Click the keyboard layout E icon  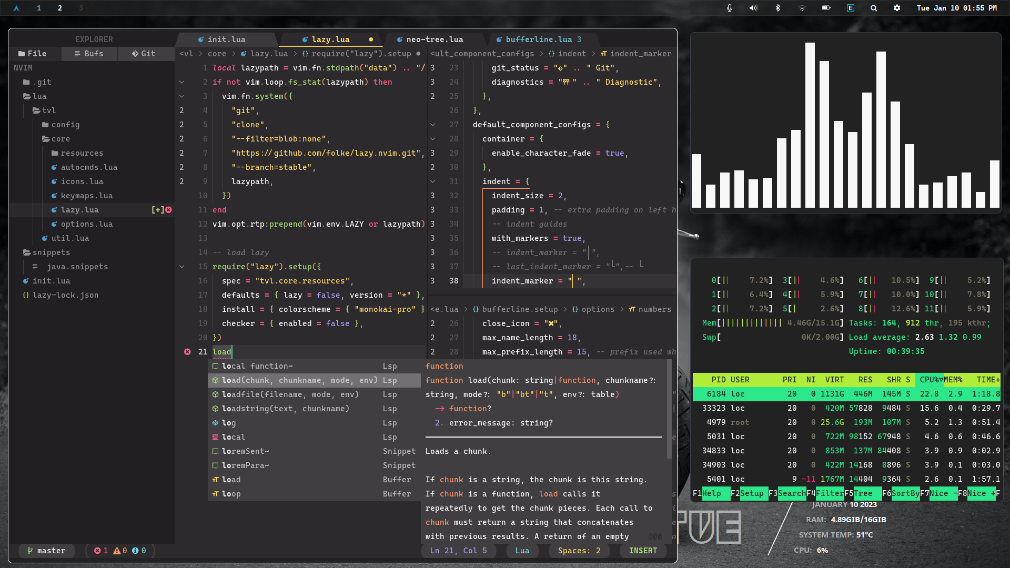tap(851, 8)
